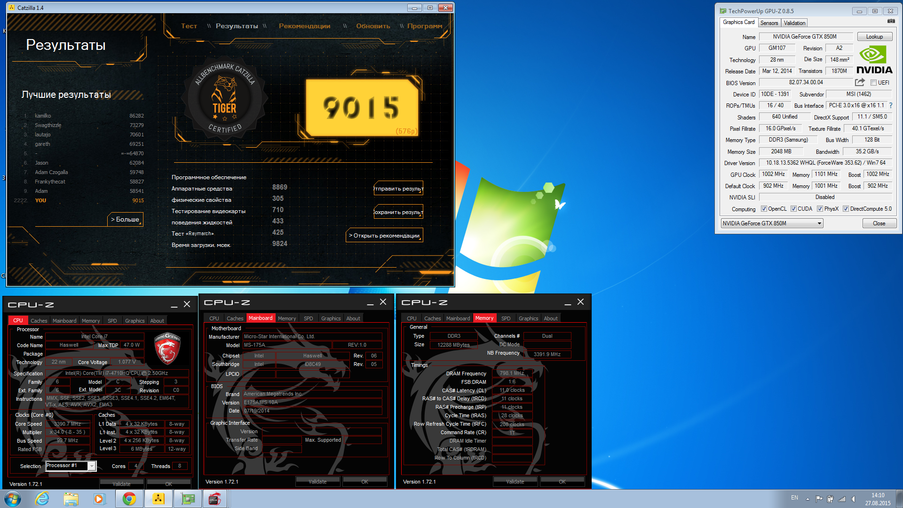The image size is (903, 508).
Task: Open Action Center flag in system tray
Action: coord(819,499)
